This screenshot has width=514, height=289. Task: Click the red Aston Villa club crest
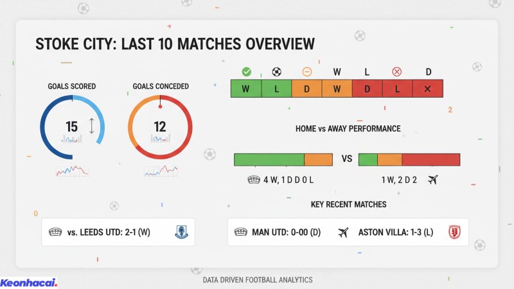456,232
